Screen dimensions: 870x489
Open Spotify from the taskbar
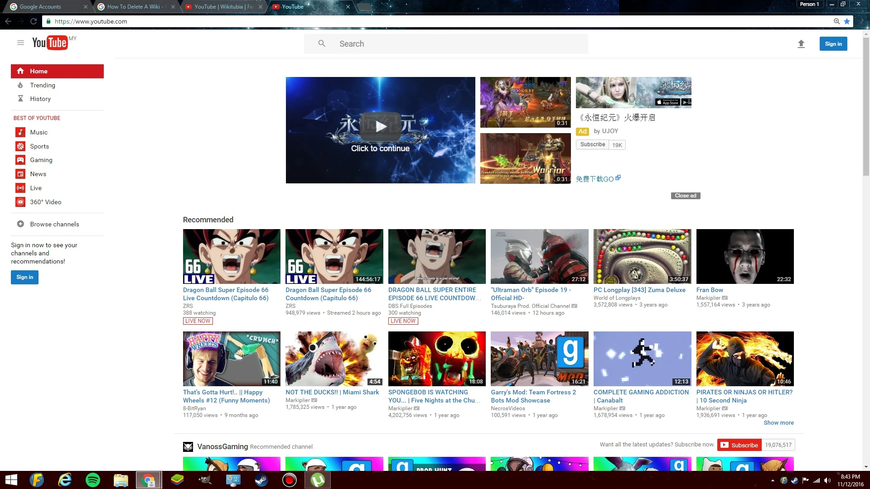click(x=93, y=480)
